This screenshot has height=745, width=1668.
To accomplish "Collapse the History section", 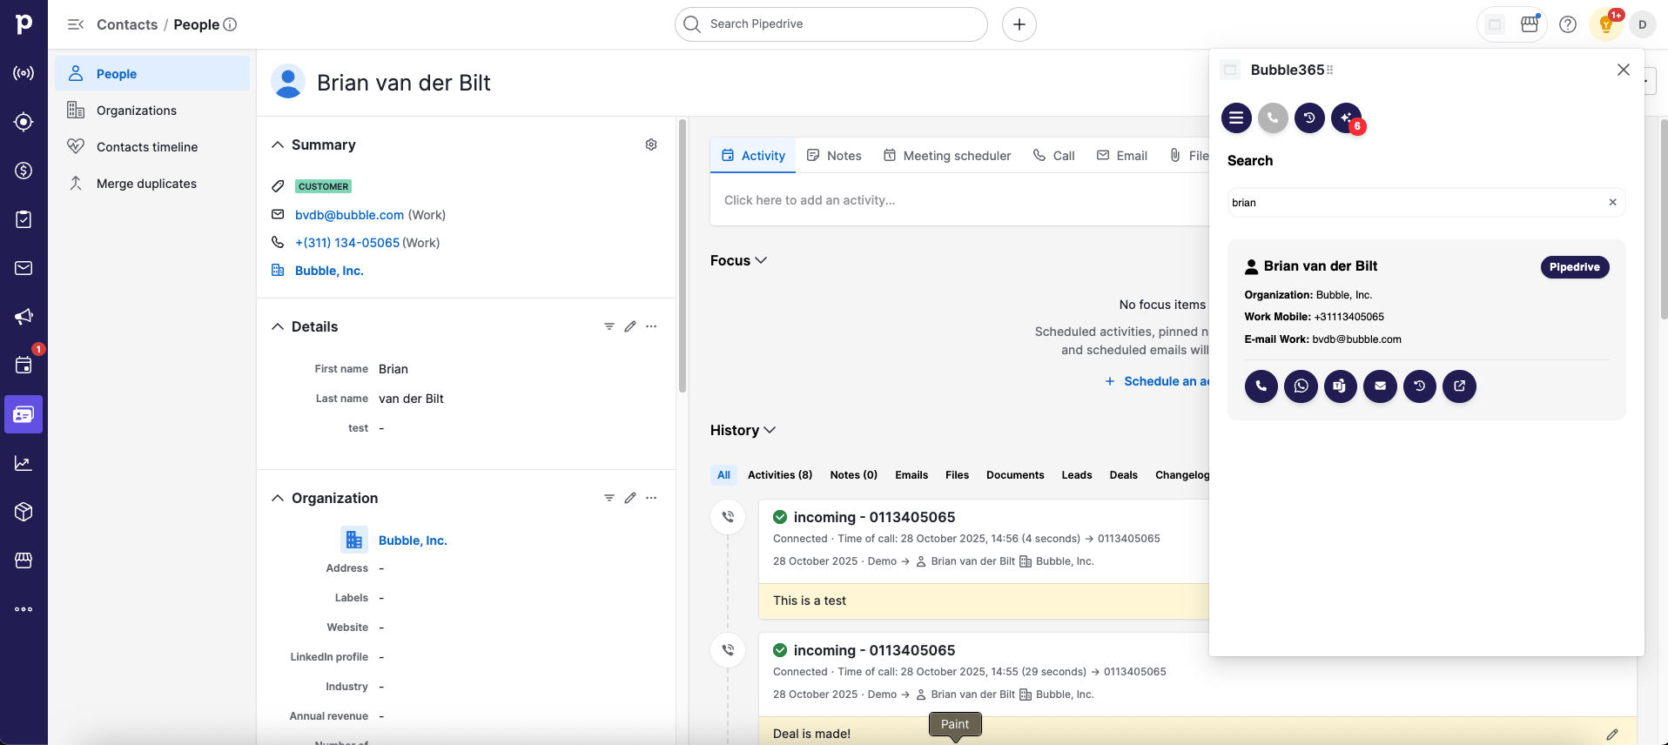I will pyautogui.click(x=743, y=430).
